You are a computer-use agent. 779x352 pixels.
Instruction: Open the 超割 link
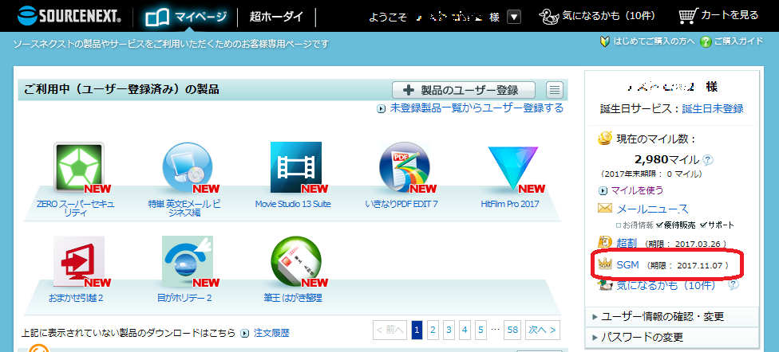(627, 243)
